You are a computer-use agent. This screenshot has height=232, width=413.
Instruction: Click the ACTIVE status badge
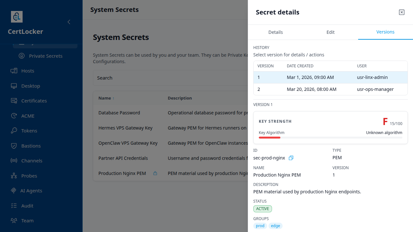[263, 209]
